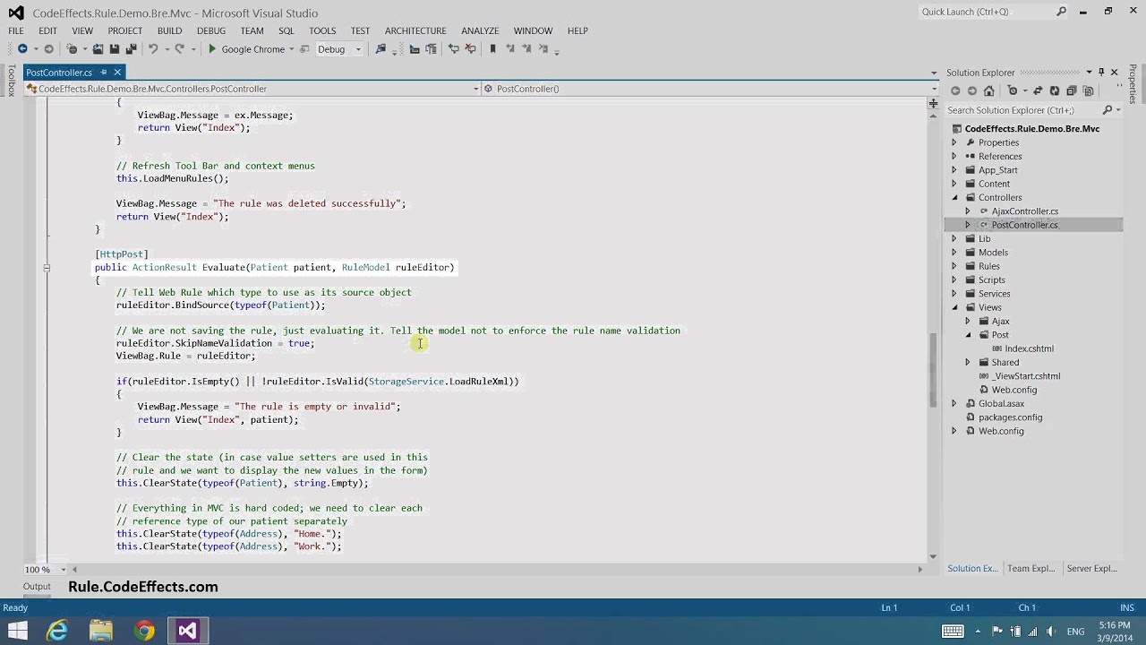Click the Solution Explorer Forward arrow
Image resolution: width=1146 pixels, height=645 pixels.
click(972, 90)
